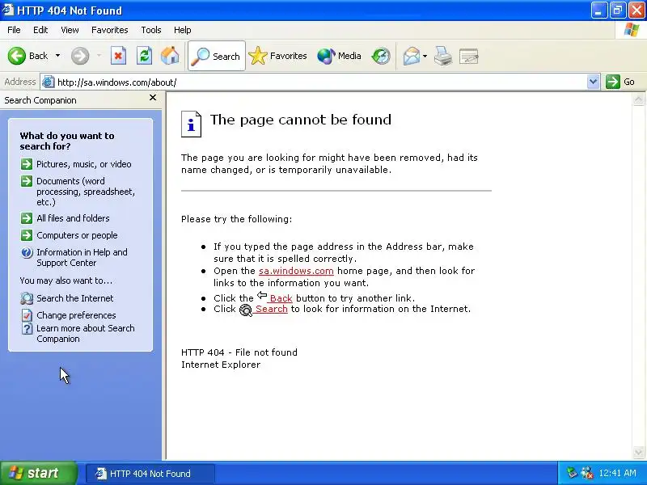Viewport: 647px width, 485px height.
Task: Click the Go button
Action: (x=620, y=82)
